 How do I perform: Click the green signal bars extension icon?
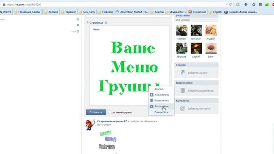267,5
